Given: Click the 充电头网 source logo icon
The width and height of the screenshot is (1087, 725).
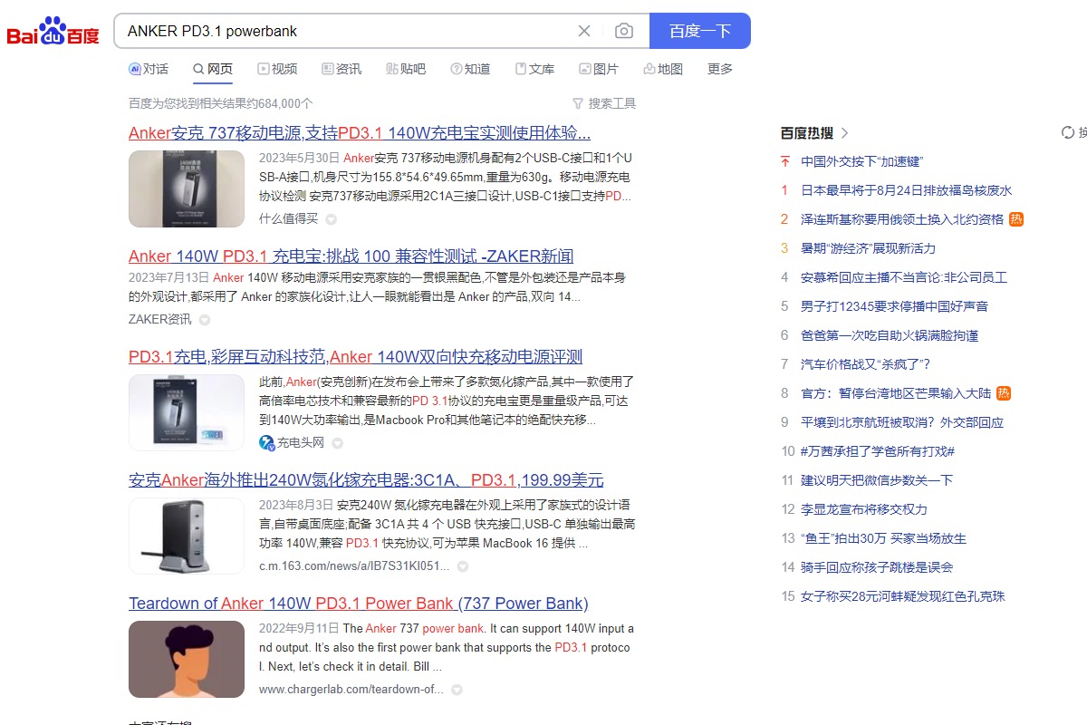Looking at the screenshot, I should (x=266, y=443).
